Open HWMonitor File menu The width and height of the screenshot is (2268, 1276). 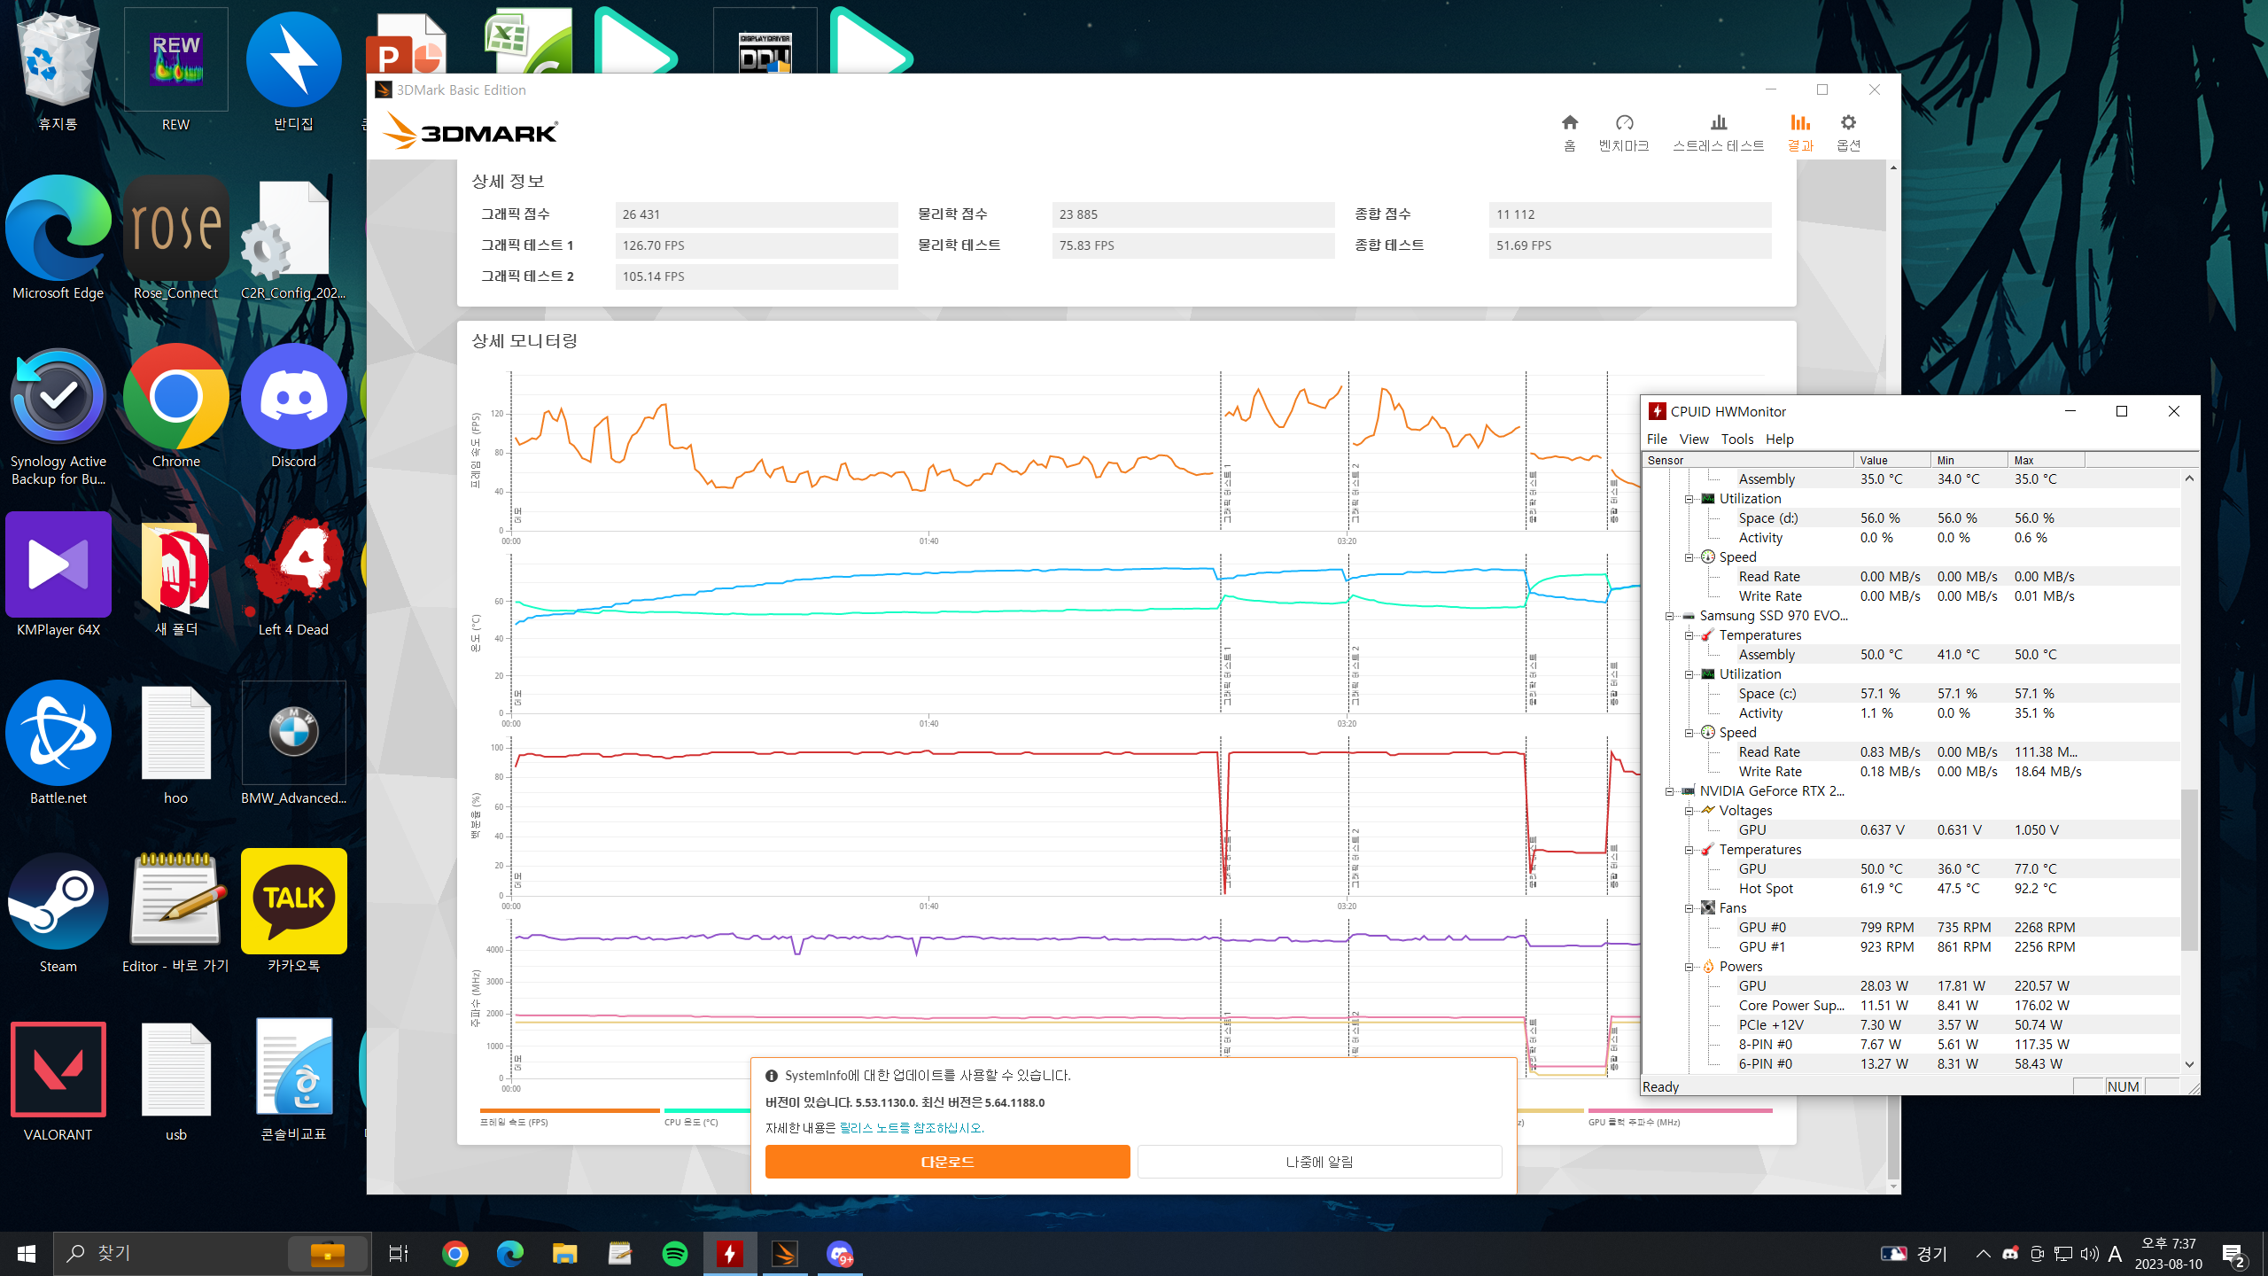click(1657, 439)
